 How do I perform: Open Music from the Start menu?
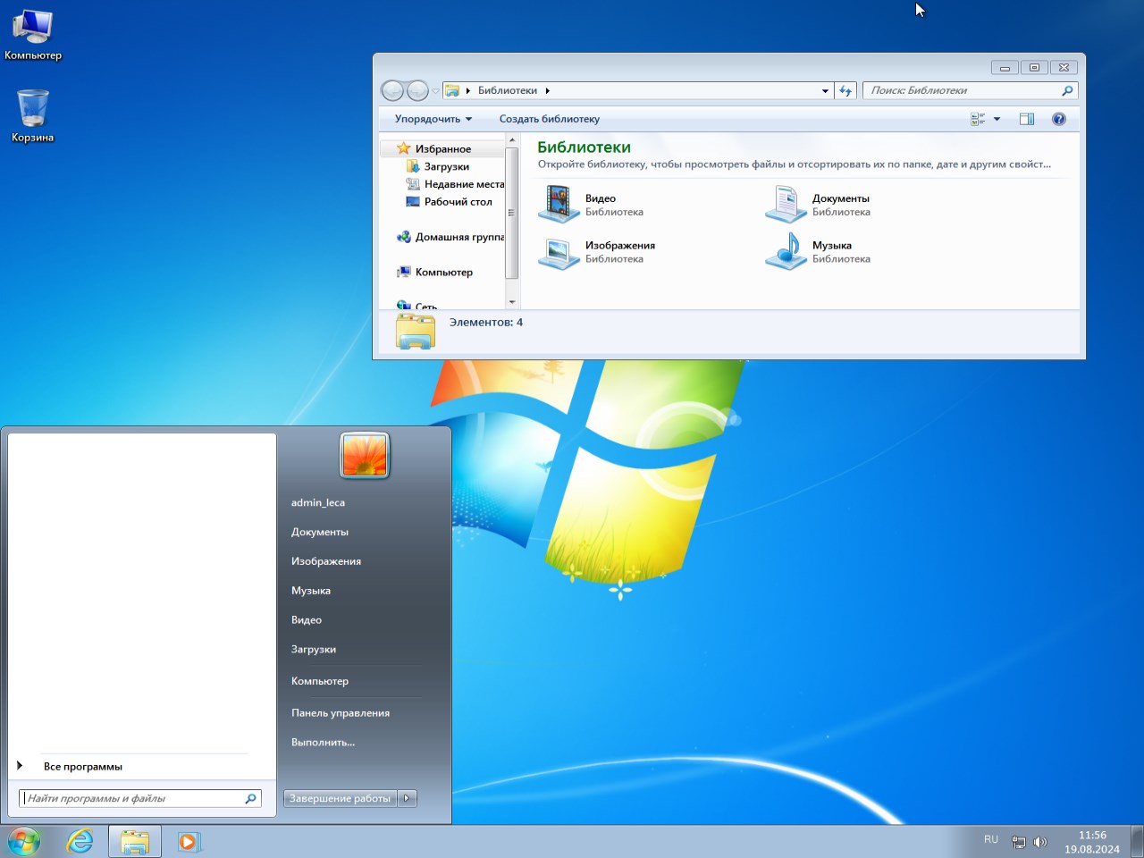point(311,591)
